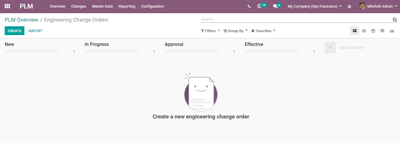This screenshot has height=143, width=400.
Task: Open the apps grid menu icon
Action: tap(7, 6)
